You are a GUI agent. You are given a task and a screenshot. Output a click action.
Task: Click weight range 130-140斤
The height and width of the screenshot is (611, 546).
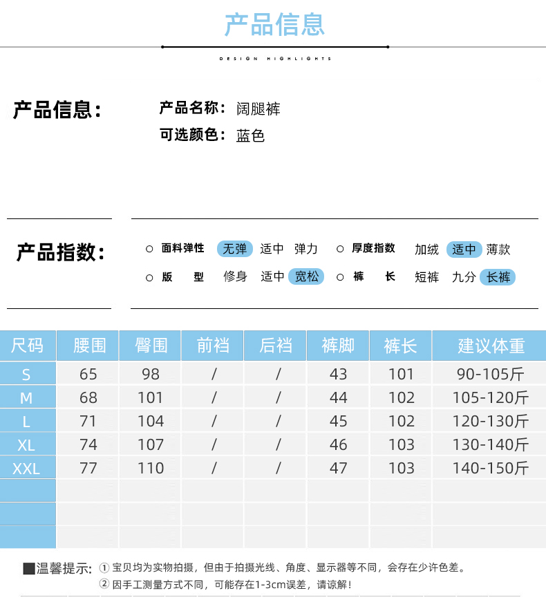coord(491,444)
